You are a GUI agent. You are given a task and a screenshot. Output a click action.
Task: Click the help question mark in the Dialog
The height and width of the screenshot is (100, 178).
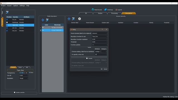(102, 29)
